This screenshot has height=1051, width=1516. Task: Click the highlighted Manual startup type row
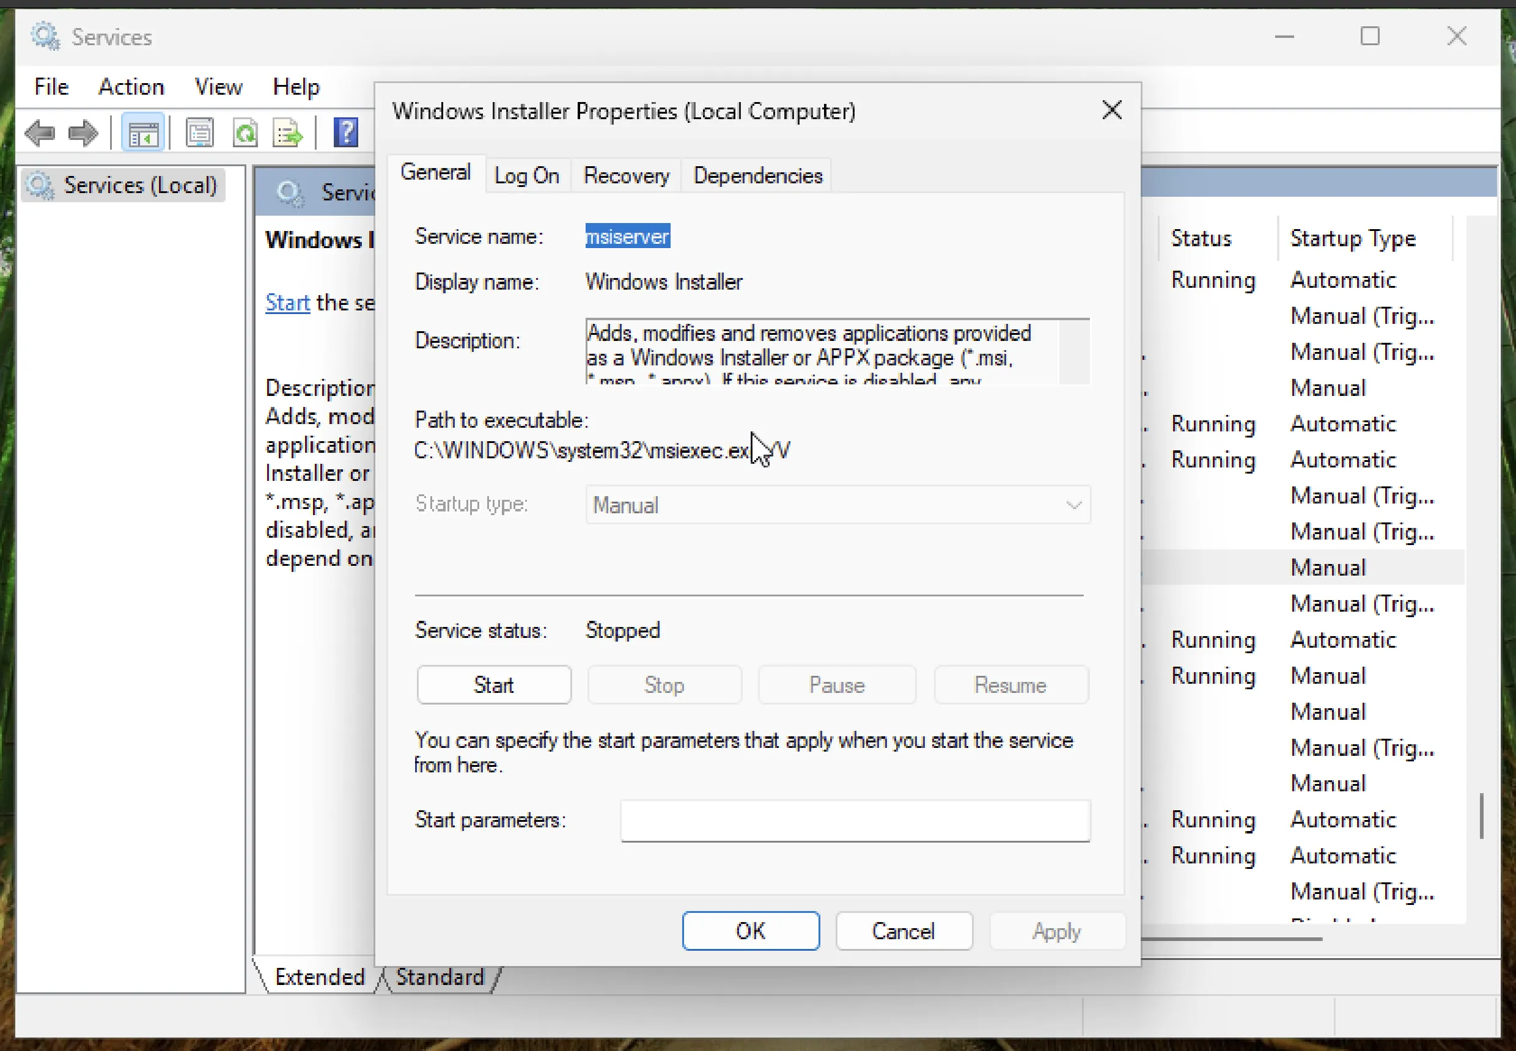[1304, 568]
